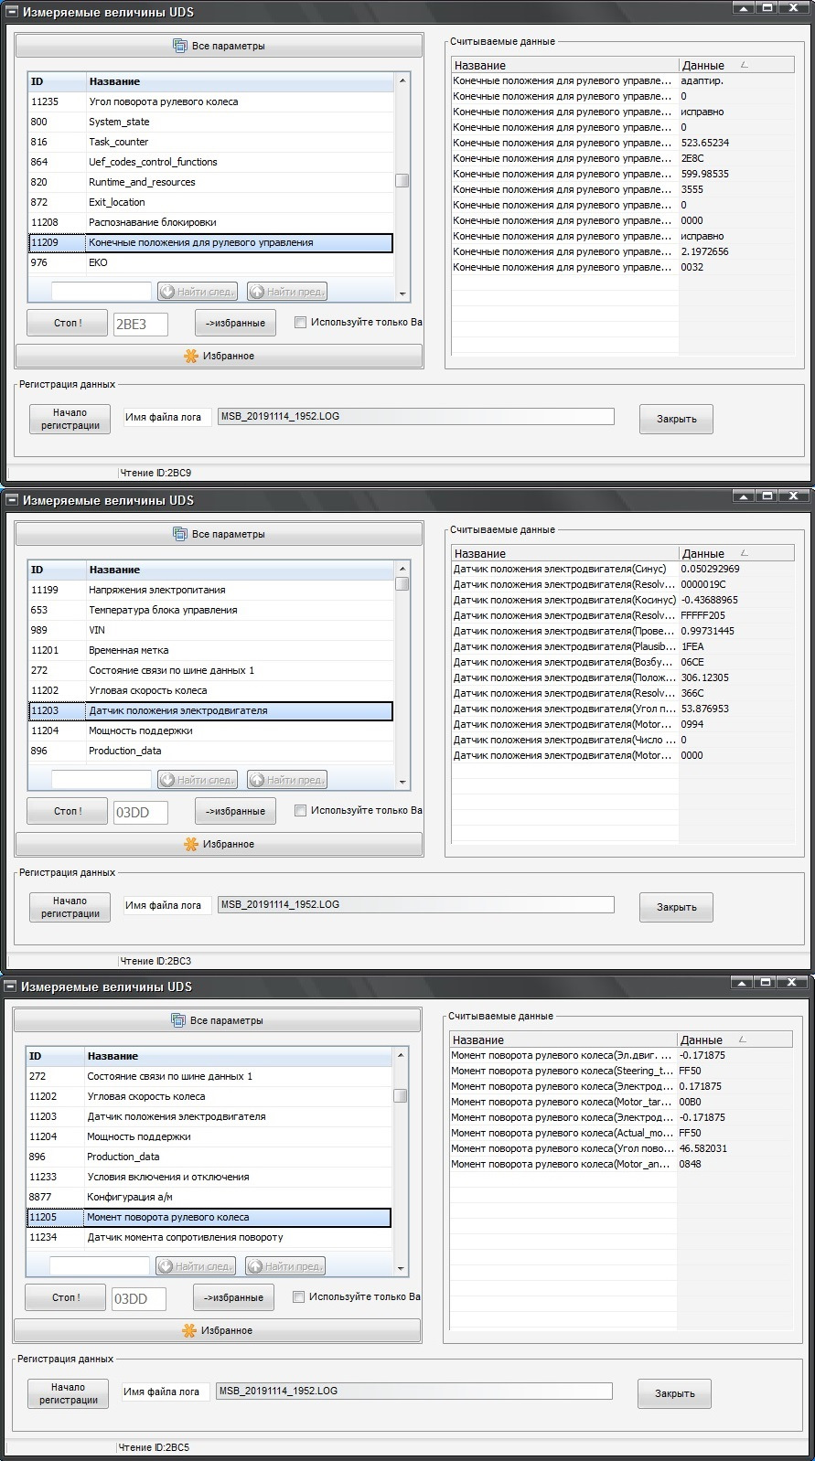Click ID column header in top window
Image resolution: width=815 pixels, height=1461 pixels.
[57, 81]
